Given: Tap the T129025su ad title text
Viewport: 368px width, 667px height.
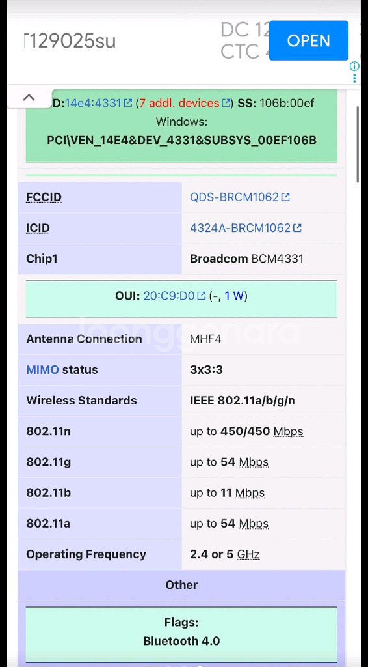Looking at the screenshot, I should tap(69, 41).
